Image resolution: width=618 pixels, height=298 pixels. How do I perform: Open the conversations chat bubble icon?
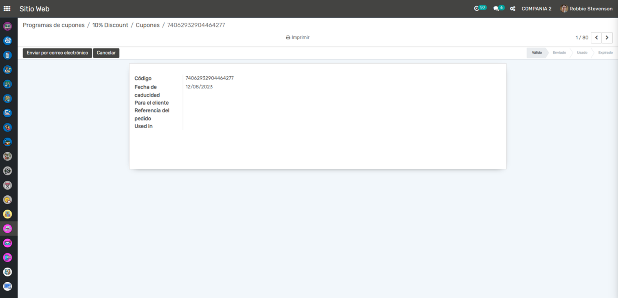pyautogui.click(x=496, y=9)
